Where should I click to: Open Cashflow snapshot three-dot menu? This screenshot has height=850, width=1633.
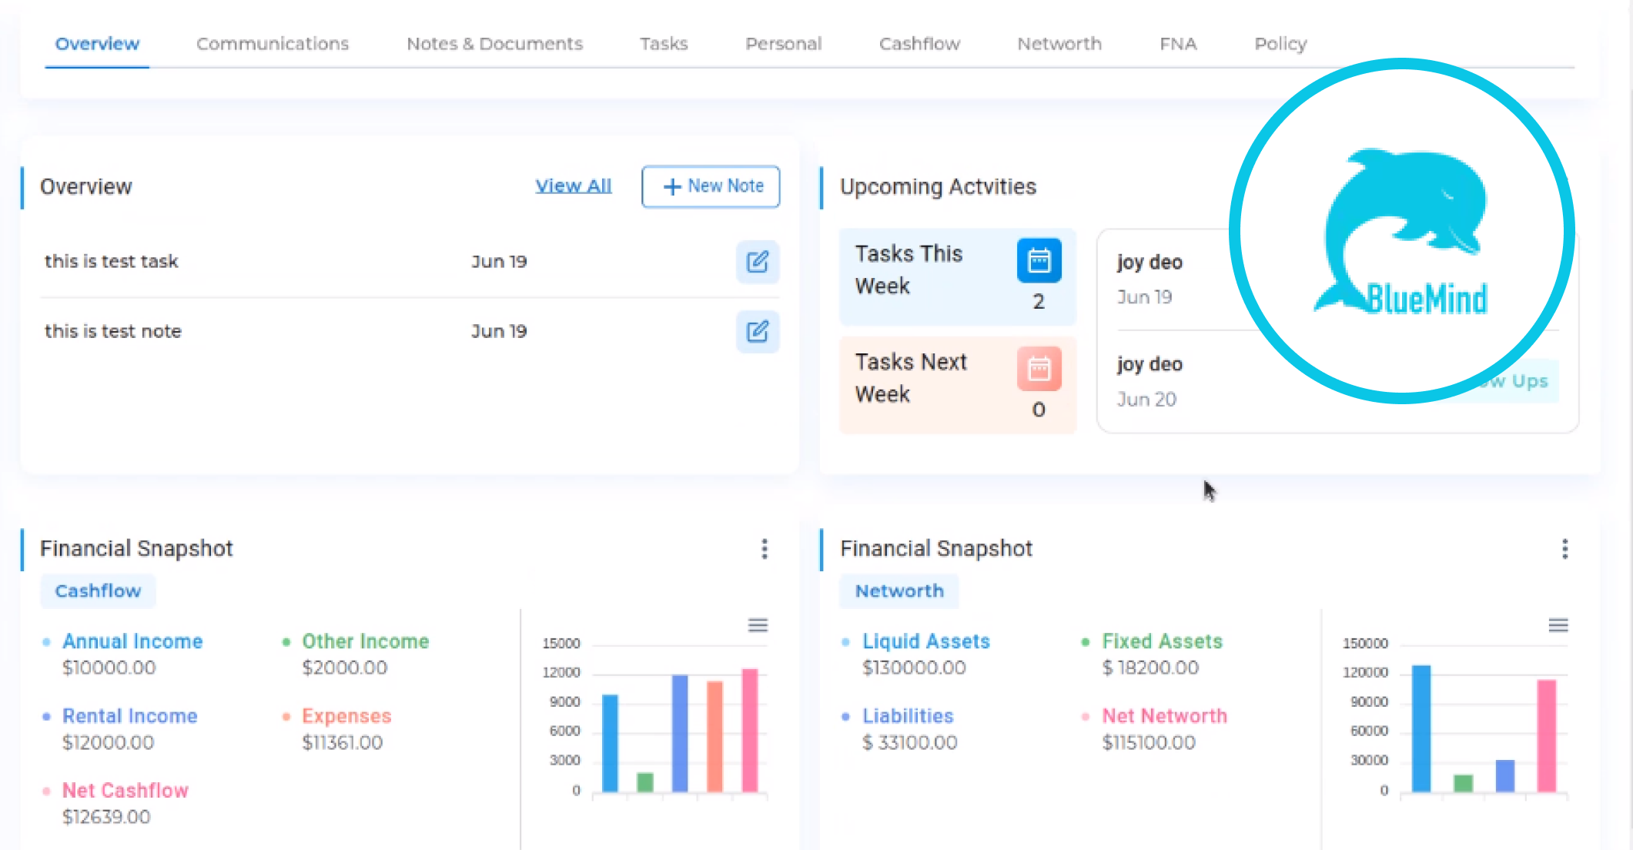(765, 549)
